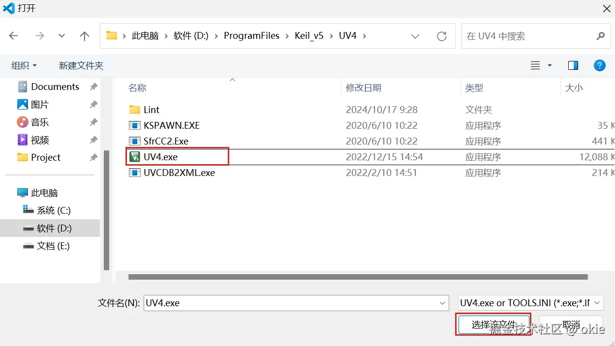Screen dimensions: 615x346
Task: Click the VS Code title bar icon
Action: pos(9,8)
